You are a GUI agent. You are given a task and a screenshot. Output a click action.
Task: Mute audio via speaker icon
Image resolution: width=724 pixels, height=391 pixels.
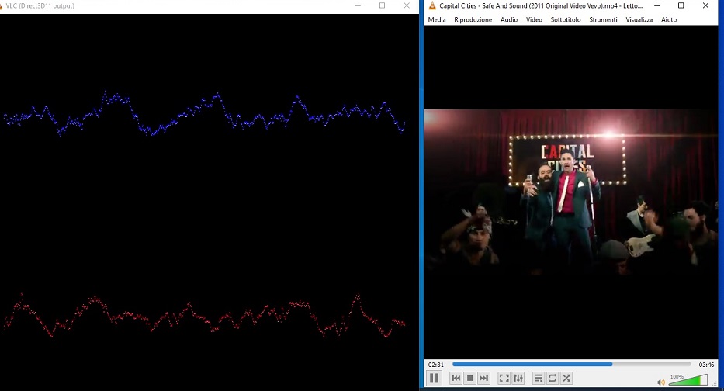tap(661, 382)
